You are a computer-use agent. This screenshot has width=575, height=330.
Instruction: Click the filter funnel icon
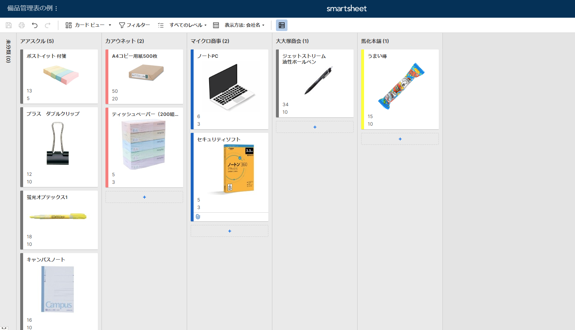pos(122,25)
